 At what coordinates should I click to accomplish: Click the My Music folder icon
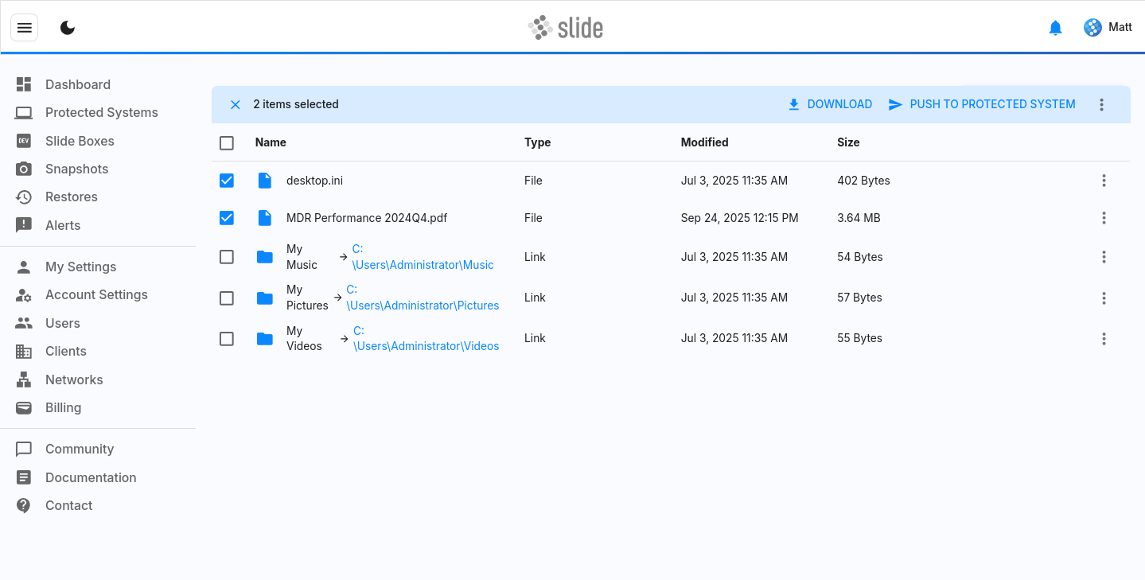click(x=265, y=257)
